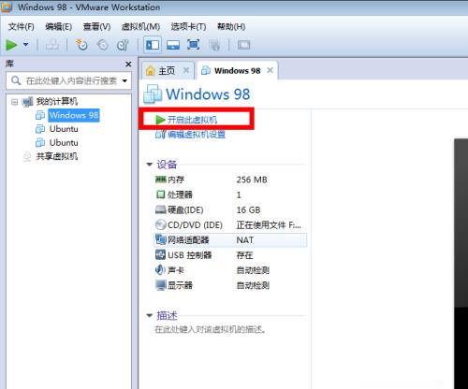Open the 文件(F) menu
The image size is (468, 389).
pyautogui.click(x=22, y=27)
